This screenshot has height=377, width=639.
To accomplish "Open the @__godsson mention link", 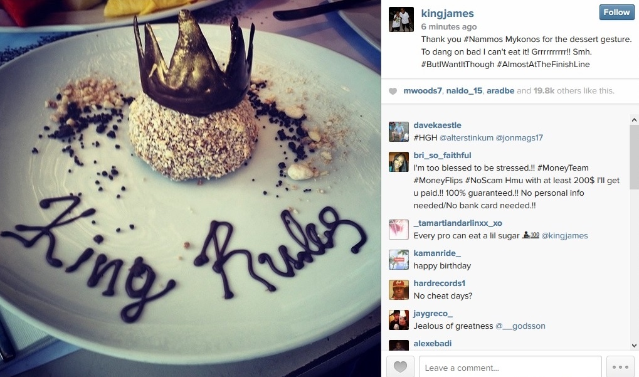I will click(x=520, y=326).
